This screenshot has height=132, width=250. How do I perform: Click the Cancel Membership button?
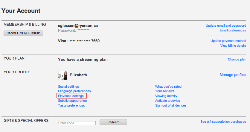pos(23,33)
